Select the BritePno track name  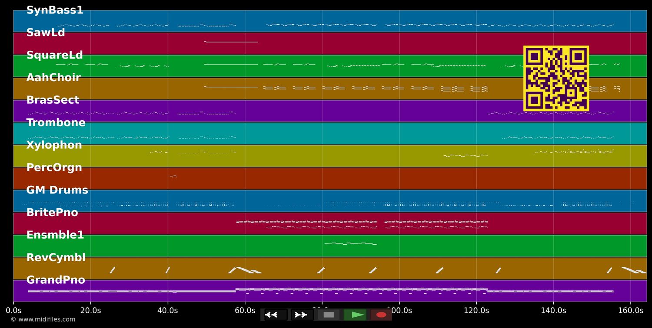tap(52, 212)
